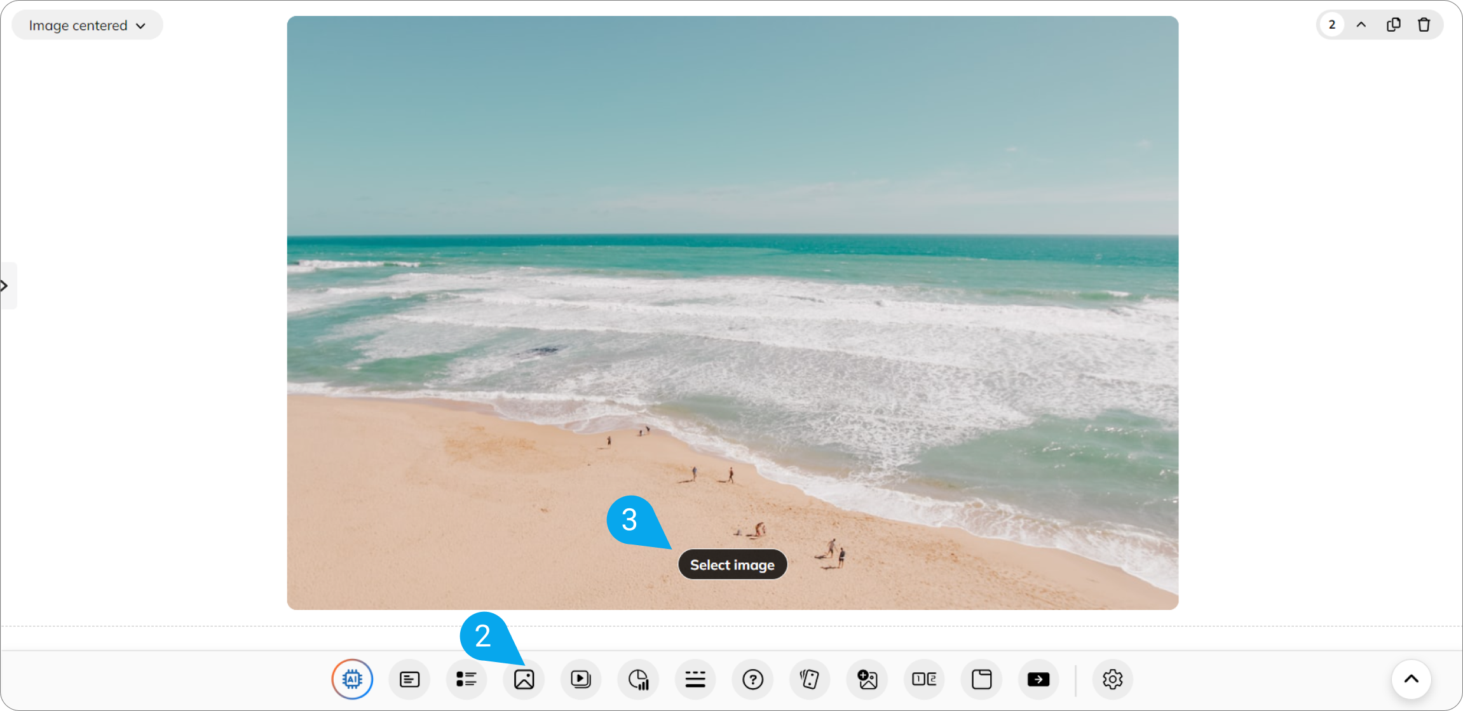Click the beach photo image
Viewport: 1463px width, 711px height.
tap(732, 313)
